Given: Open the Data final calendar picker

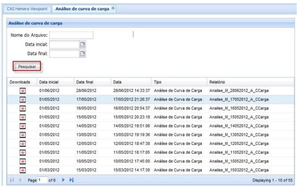Looking at the screenshot, I should pyautogui.click(x=82, y=53).
